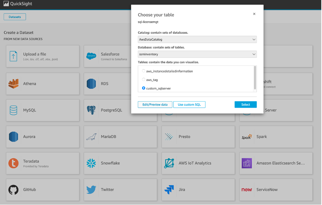Viewport: 322px width, 205px height.
Task: Choose the Athena data source label
Action: pyautogui.click(x=30, y=84)
